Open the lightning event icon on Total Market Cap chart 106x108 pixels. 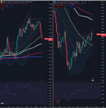(93, 78)
